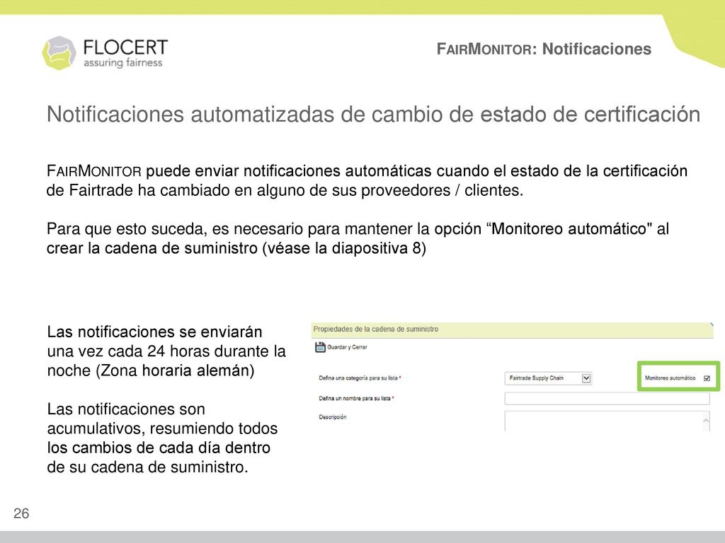
Task: Click the 'Defina un nombre para su lista' input field
Action: tap(607, 399)
